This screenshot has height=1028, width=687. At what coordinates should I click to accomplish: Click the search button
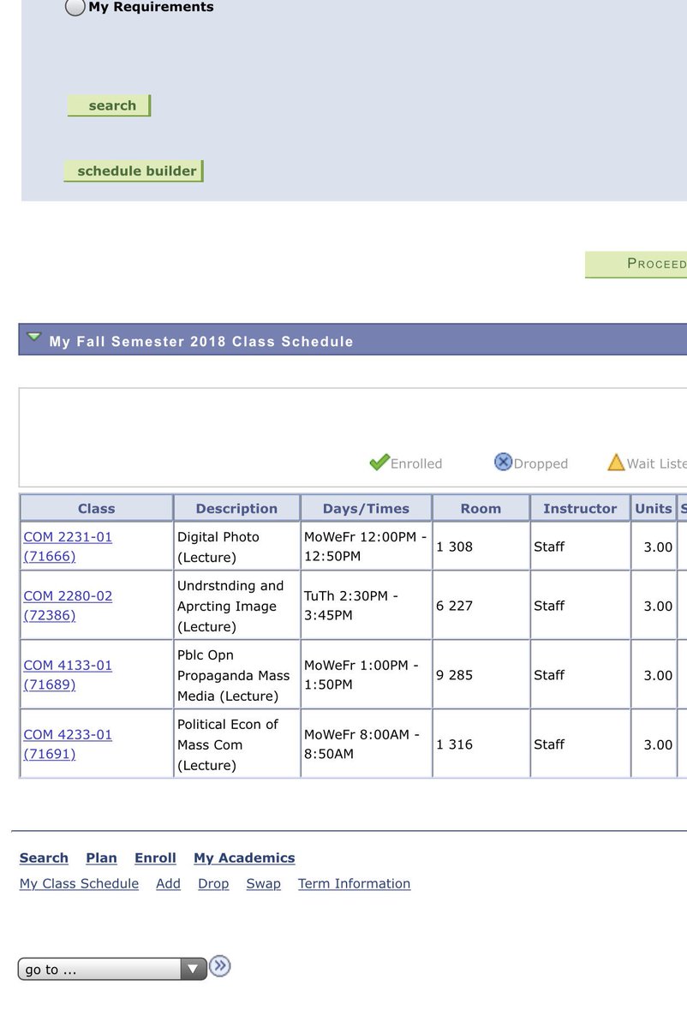click(x=109, y=105)
